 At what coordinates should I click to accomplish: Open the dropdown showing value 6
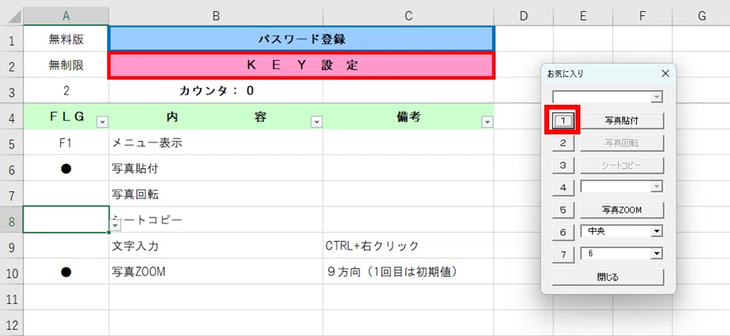[x=657, y=254]
